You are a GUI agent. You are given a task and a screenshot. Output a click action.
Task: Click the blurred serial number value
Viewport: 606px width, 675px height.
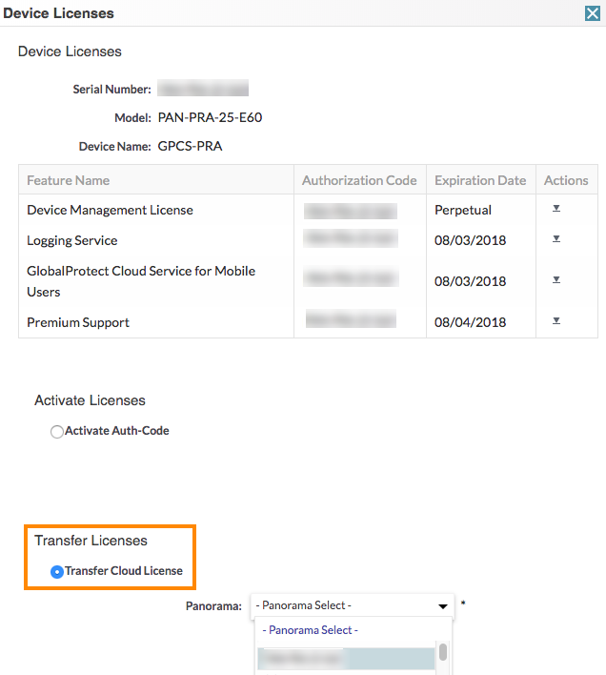pos(203,90)
